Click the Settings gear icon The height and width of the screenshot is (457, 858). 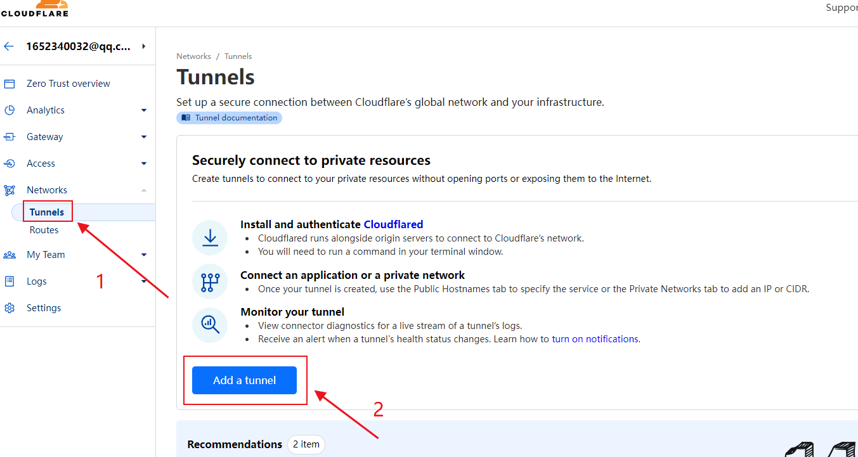click(10, 308)
